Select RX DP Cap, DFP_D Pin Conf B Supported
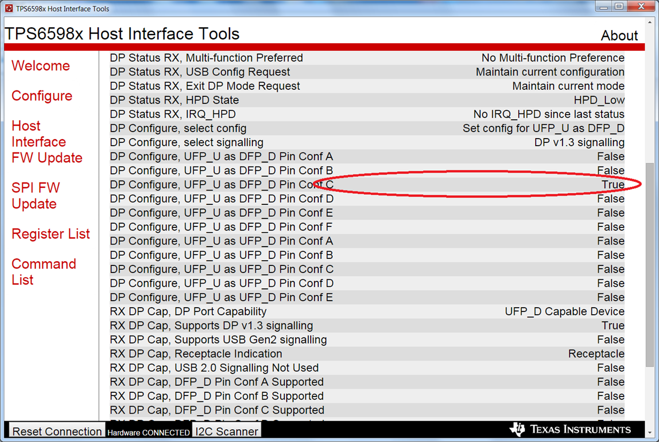 pyautogui.click(x=367, y=396)
